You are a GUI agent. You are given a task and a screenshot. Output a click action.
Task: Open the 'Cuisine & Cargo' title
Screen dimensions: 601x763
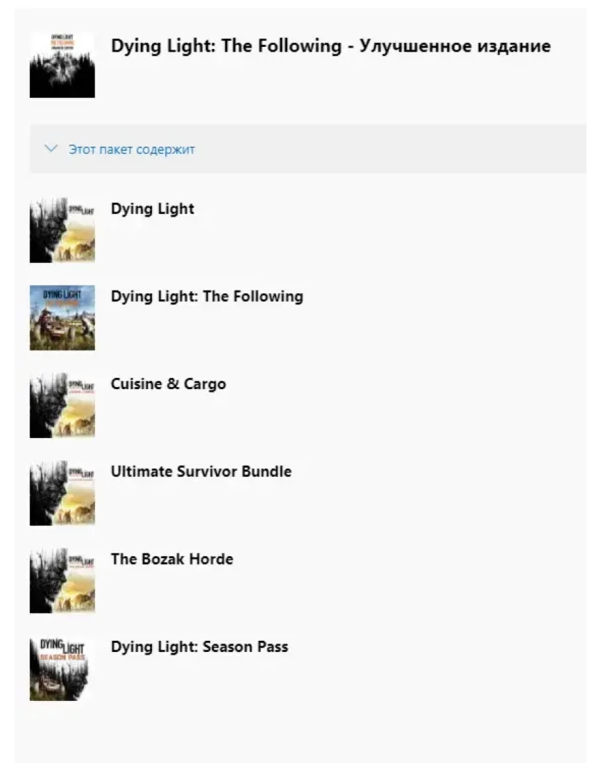(168, 384)
